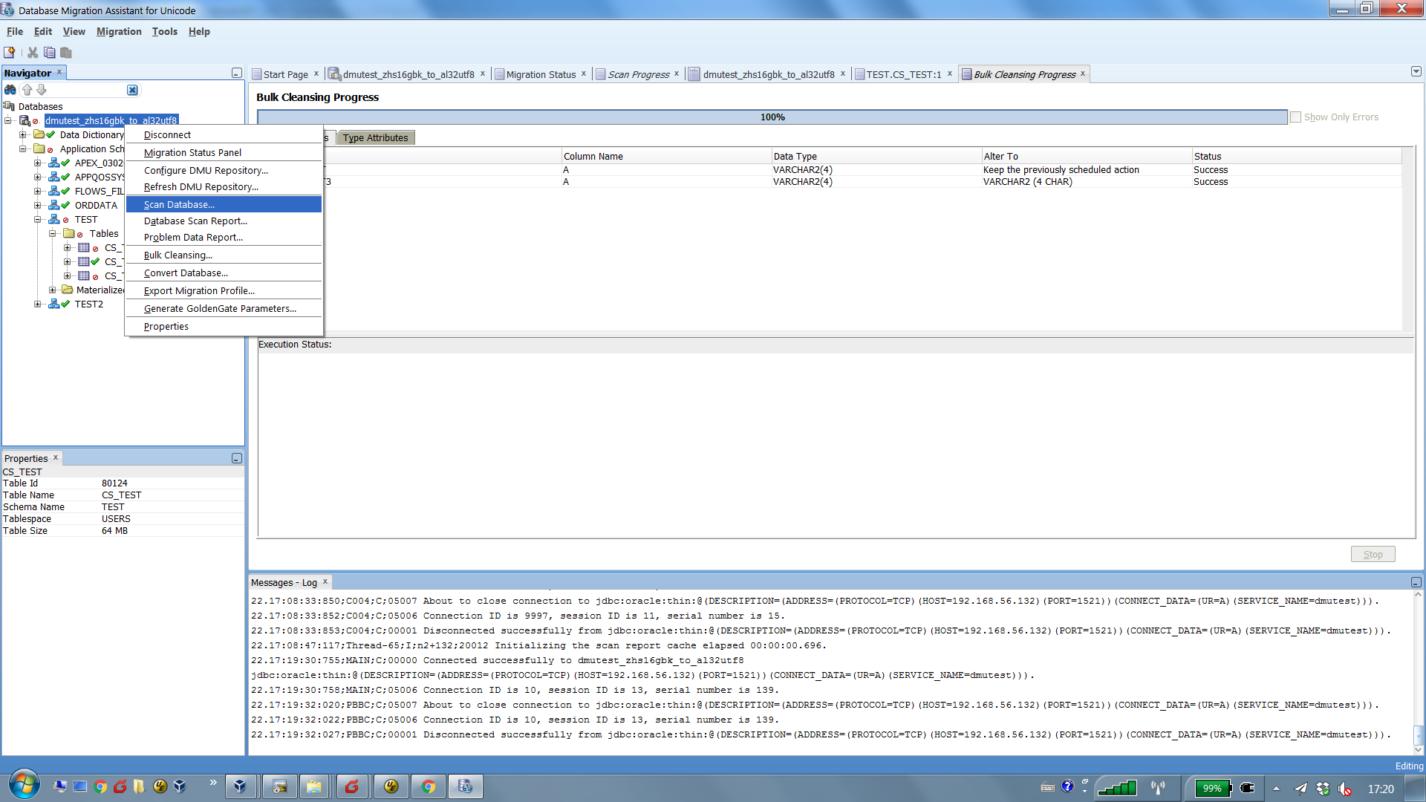Click the ORDDATA schema icon
Screen dimensions: 1426x802
point(54,205)
